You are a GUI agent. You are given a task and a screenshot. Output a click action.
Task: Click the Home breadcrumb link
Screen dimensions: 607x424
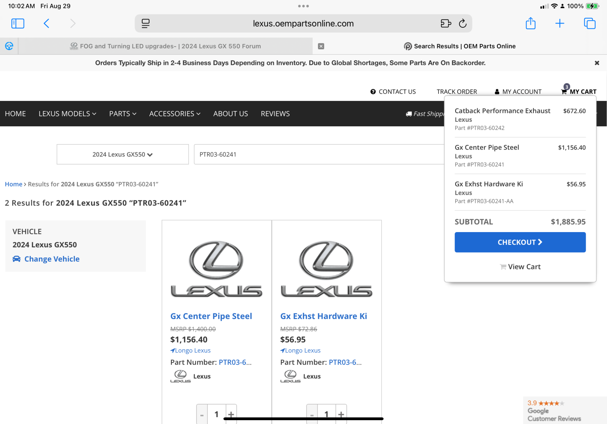click(x=14, y=184)
